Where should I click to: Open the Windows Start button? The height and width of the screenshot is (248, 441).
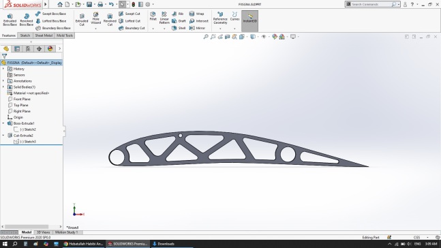coord(5,244)
